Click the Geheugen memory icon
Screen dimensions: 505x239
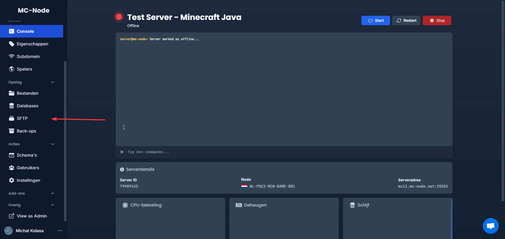(239, 205)
